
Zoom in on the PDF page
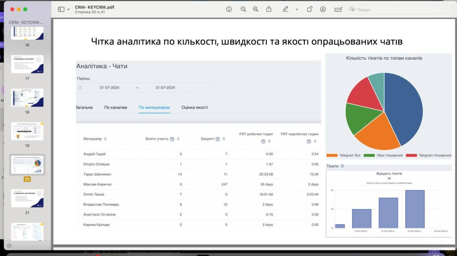pyautogui.click(x=256, y=9)
